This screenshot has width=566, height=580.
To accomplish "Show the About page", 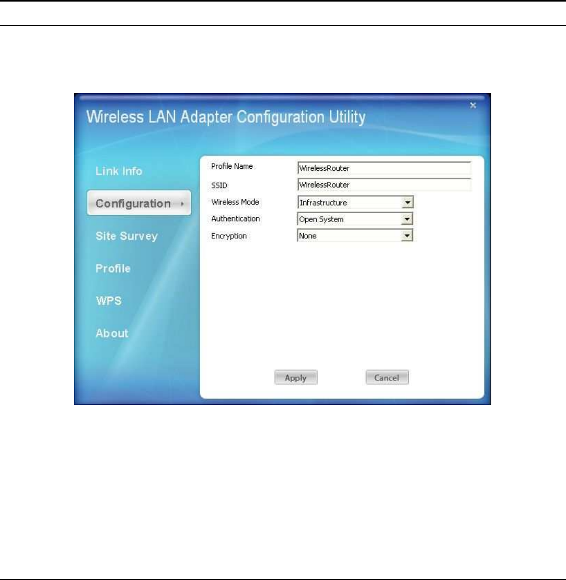I will (112, 333).
